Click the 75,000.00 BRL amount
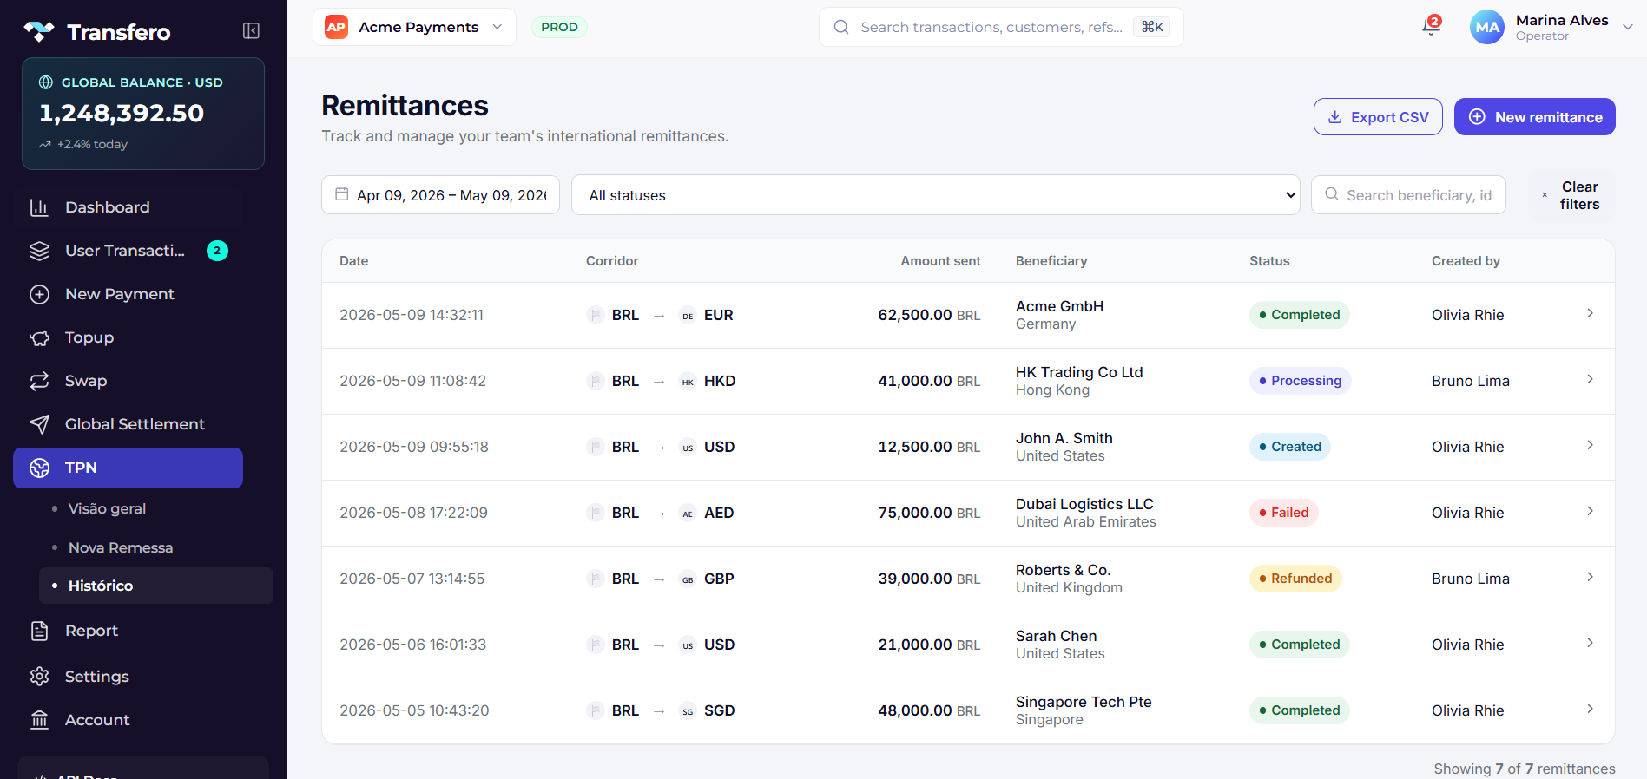This screenshot has width=1647, height=779. click(x=929, y=513)
